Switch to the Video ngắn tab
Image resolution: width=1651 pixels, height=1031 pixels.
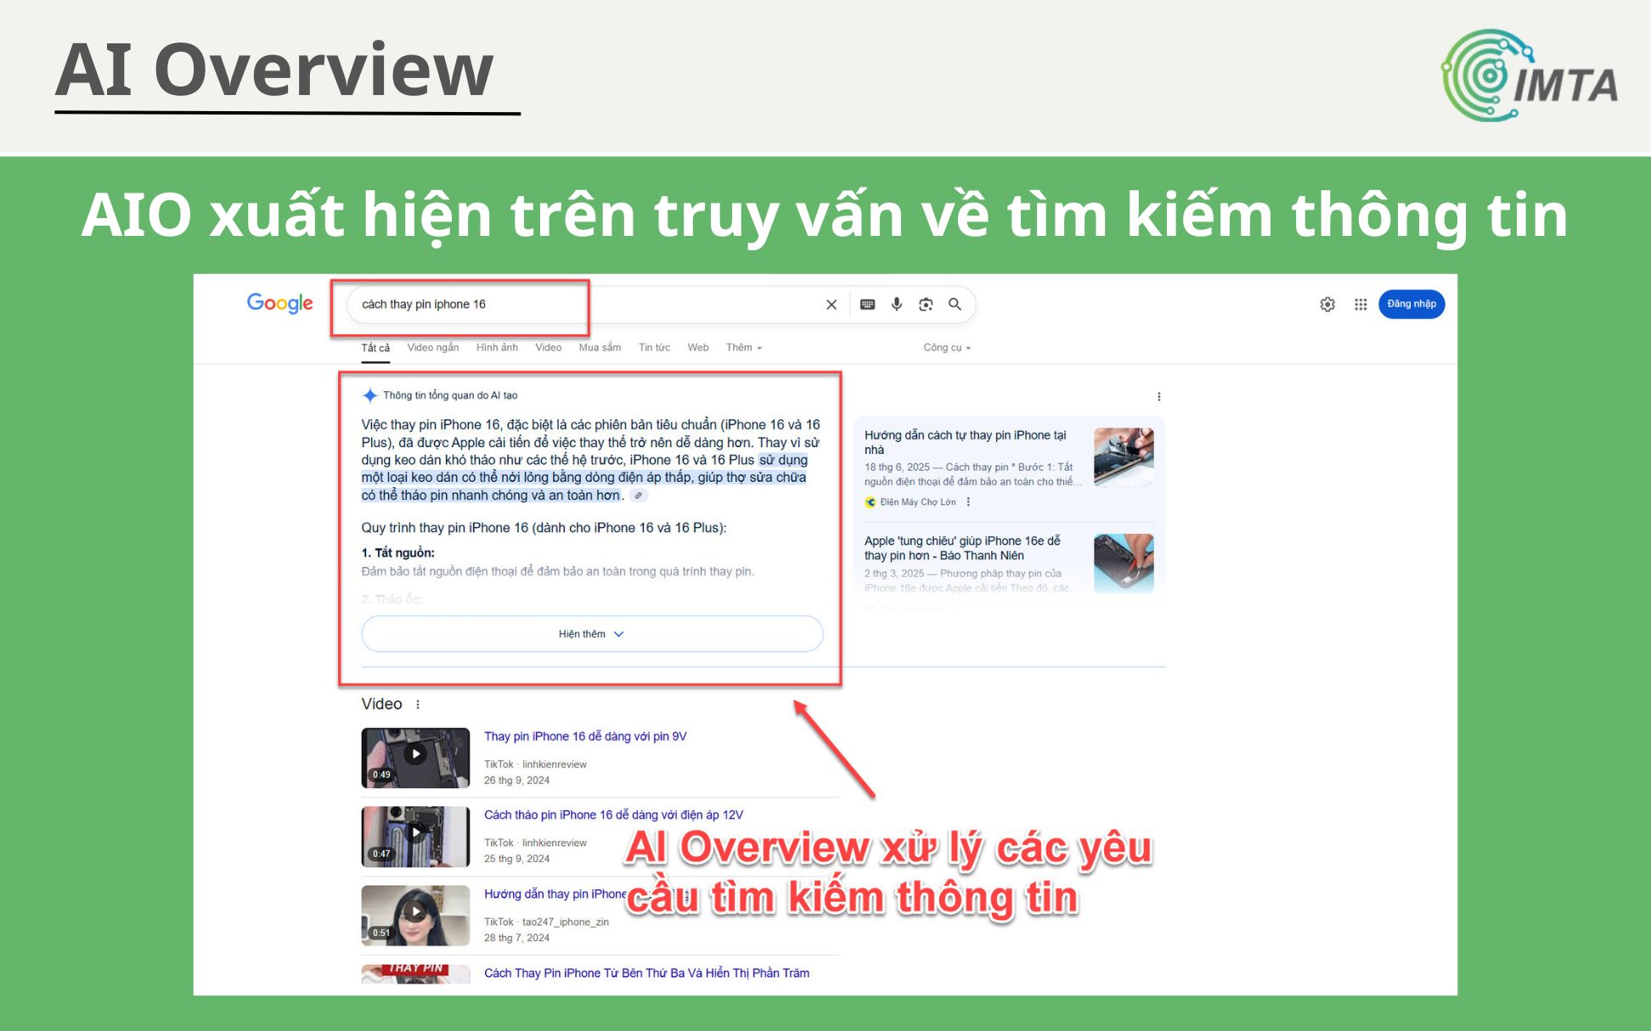coord(432,348)
